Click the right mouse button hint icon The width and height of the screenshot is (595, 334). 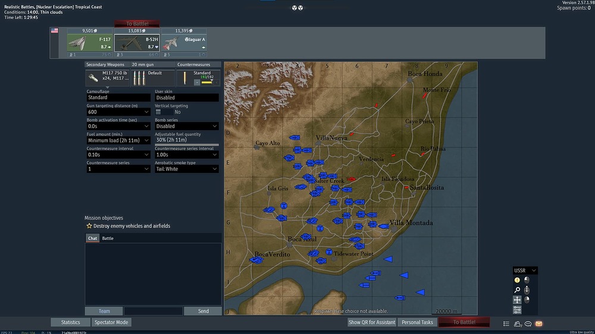(527, 300)
